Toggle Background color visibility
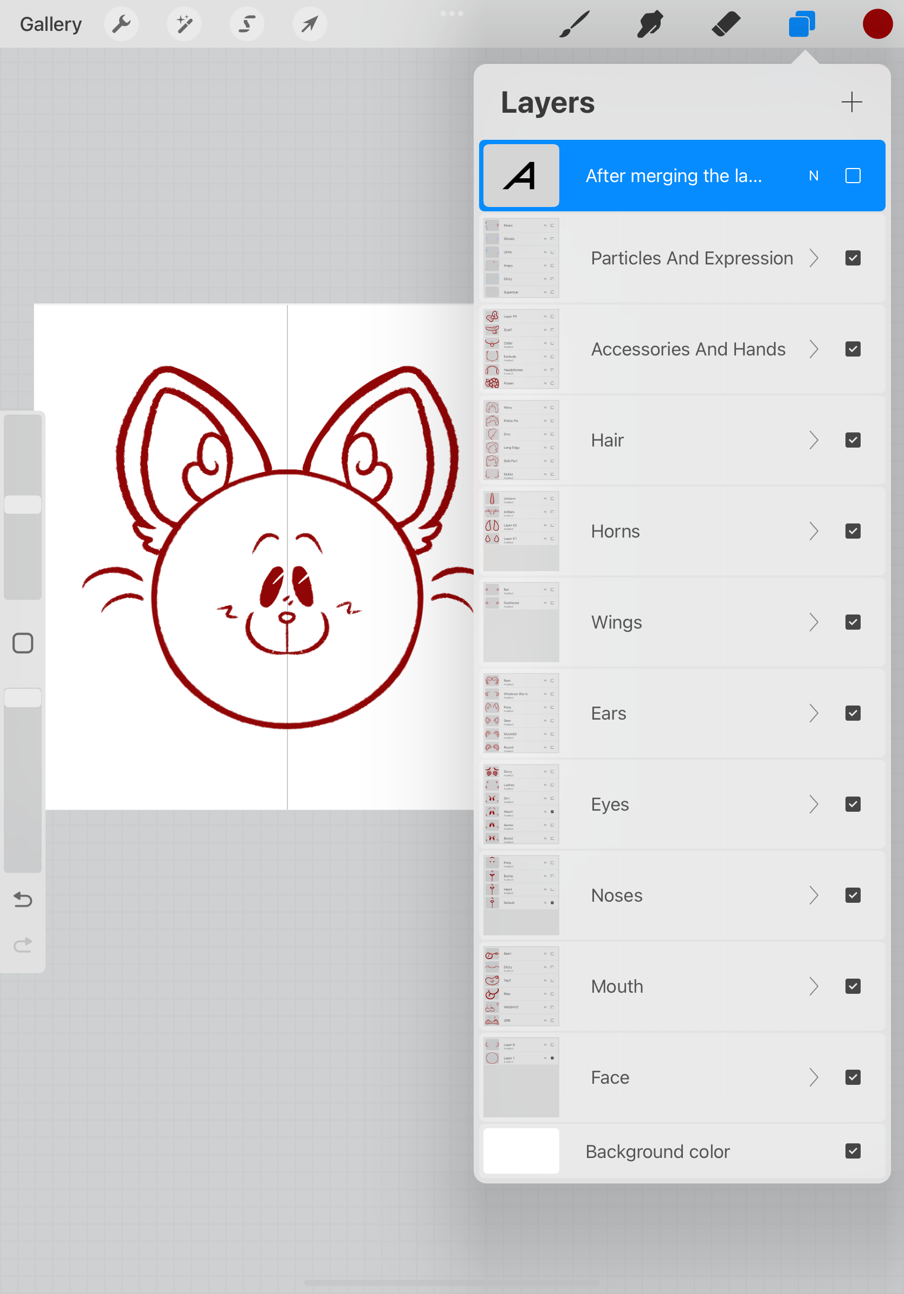This screenshot has height=1294, width=904. click(853, 1151)
